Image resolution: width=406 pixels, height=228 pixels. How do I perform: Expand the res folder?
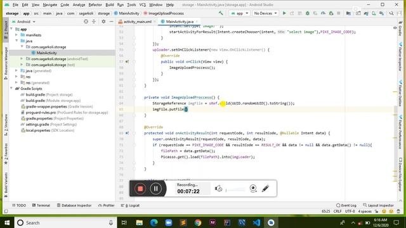pos(16,77)
